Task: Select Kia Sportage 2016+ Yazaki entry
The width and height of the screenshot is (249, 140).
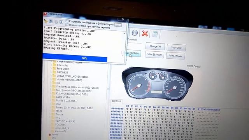Action: pyautogui.click(x=77, y=87)
